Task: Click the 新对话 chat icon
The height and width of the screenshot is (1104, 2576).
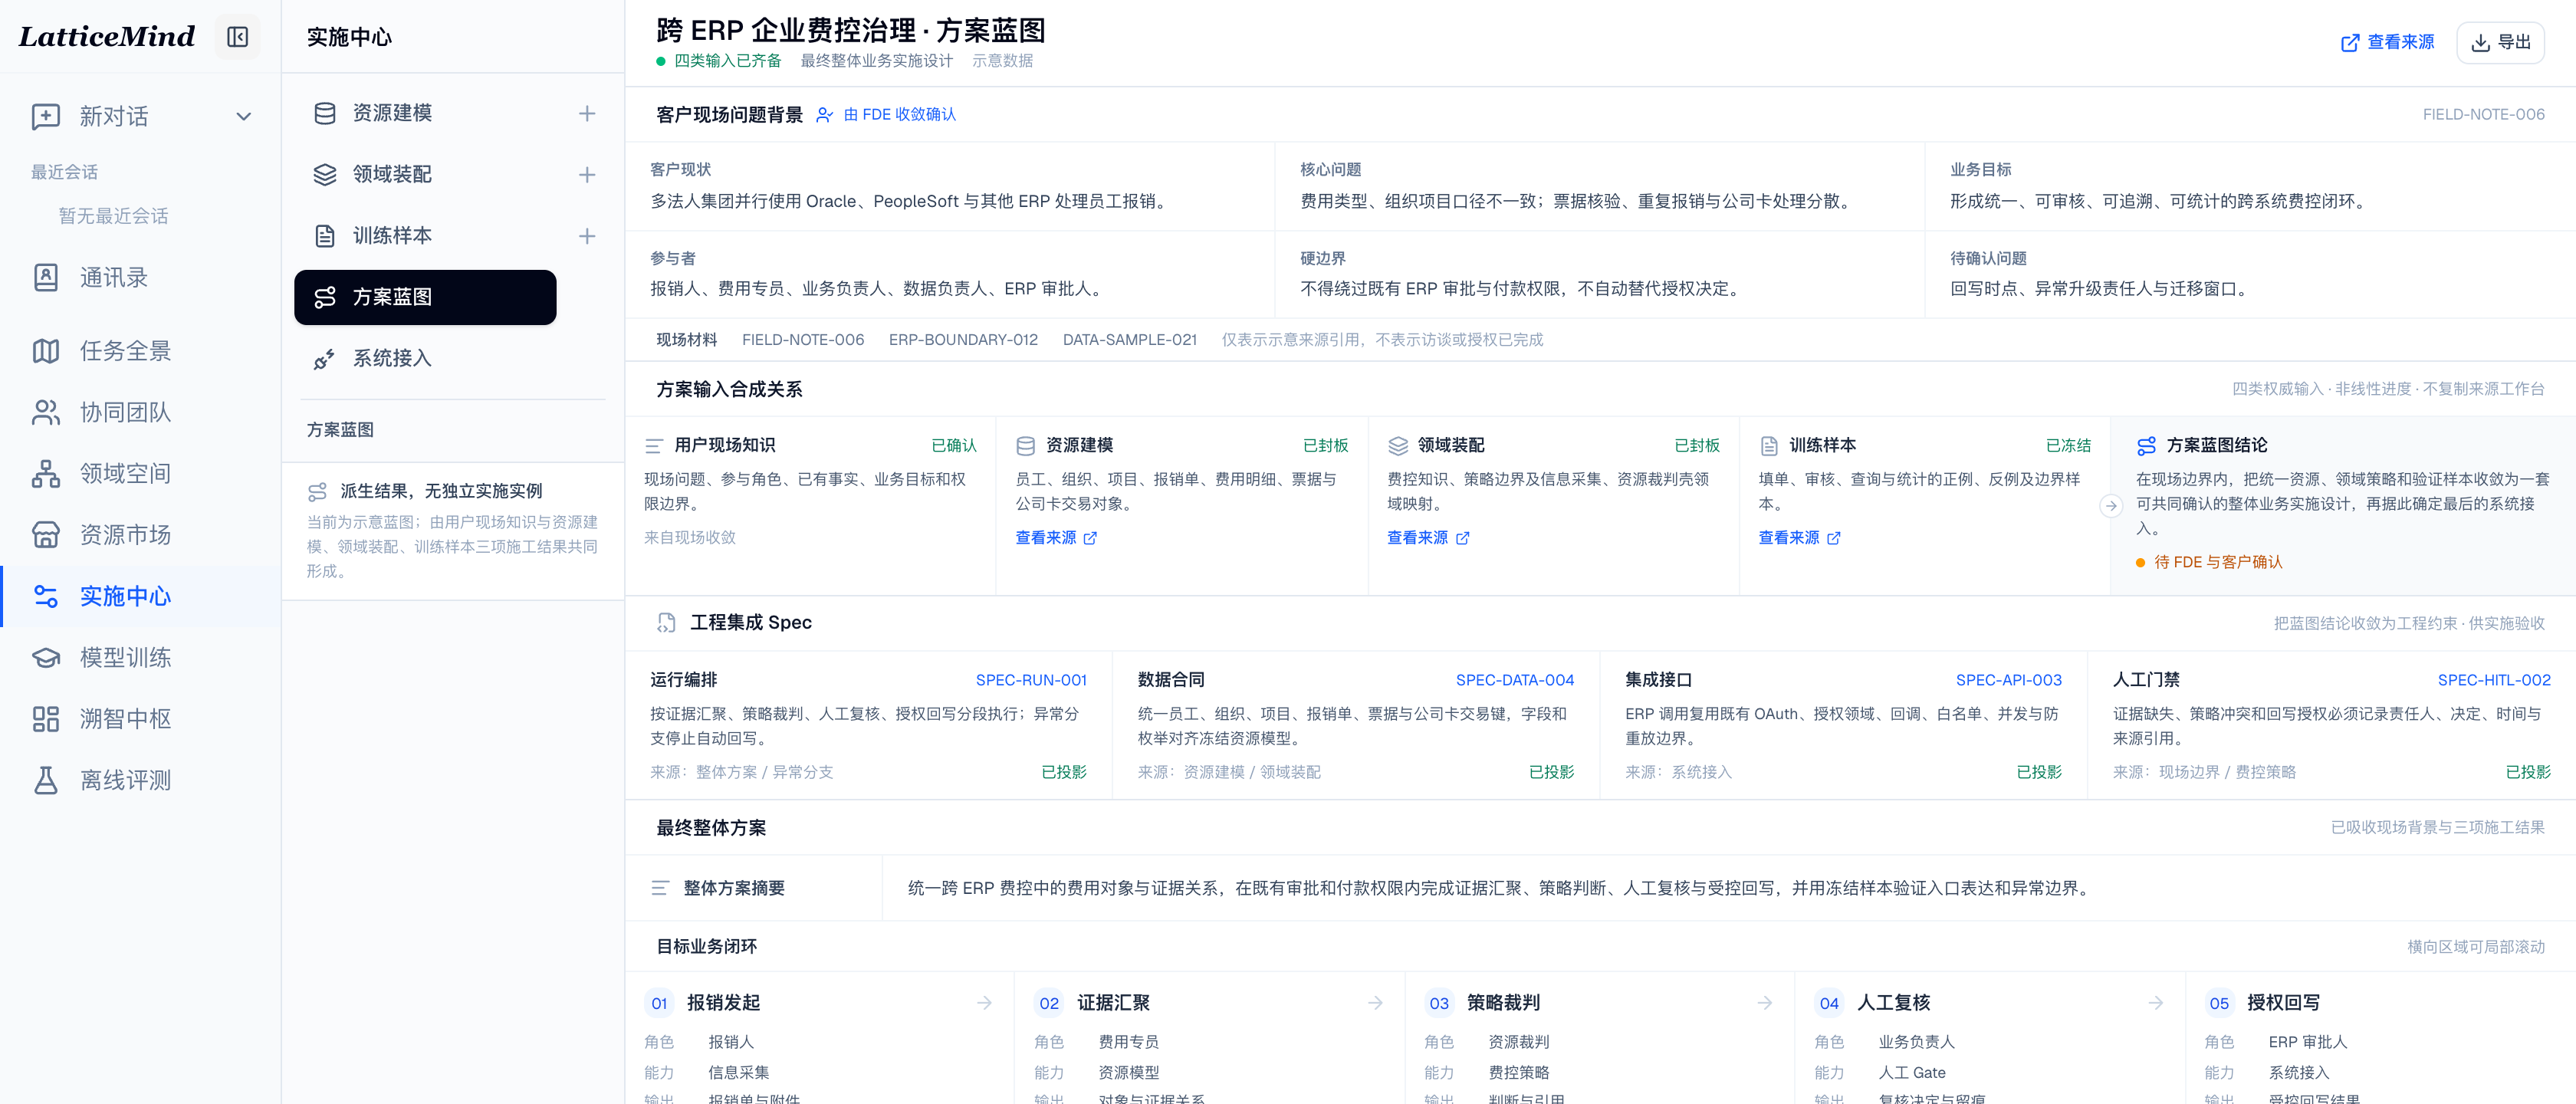Action: click(x=46, y=117)
